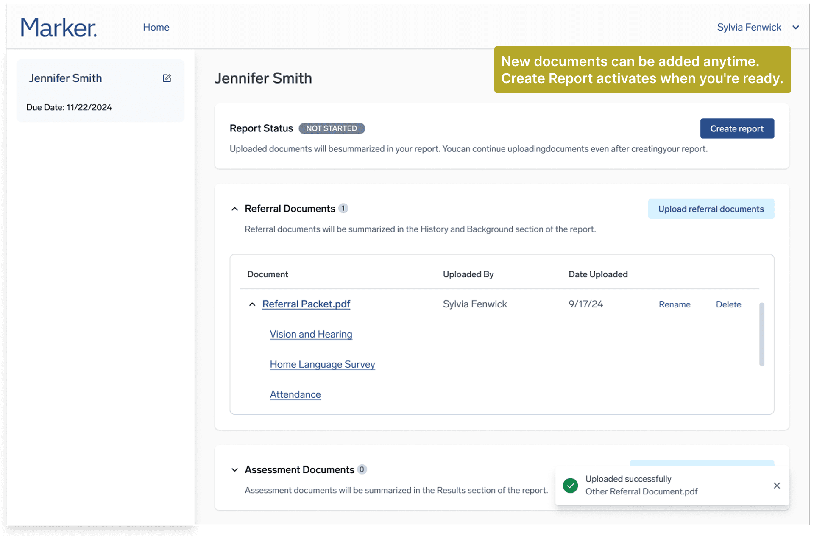Viewport: 814px width, 536px height.
Task: Open the Referral Packet.pdf link
Action: tap(306, 304)
